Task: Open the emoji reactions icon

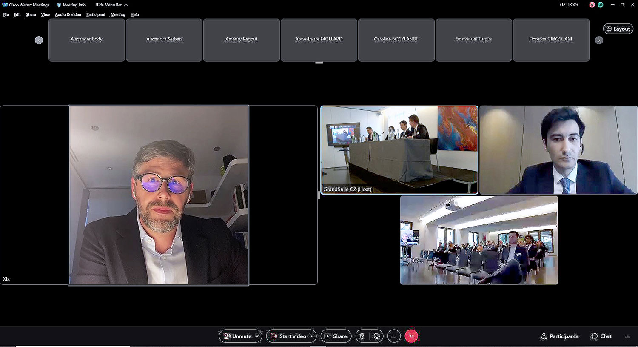Action: tap(377, 336)
